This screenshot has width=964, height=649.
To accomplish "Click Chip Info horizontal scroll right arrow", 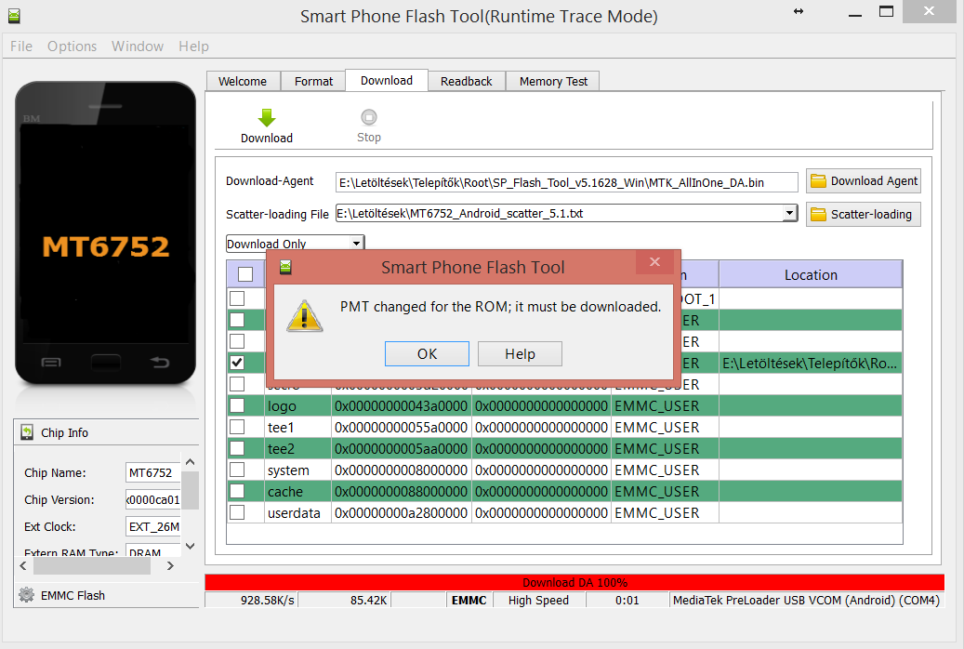I will pos(170,566).
